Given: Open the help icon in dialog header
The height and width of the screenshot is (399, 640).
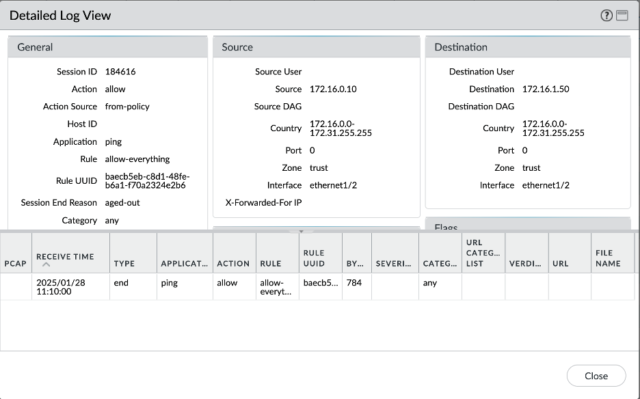Looking at the screenshot, I should [606, 16].
